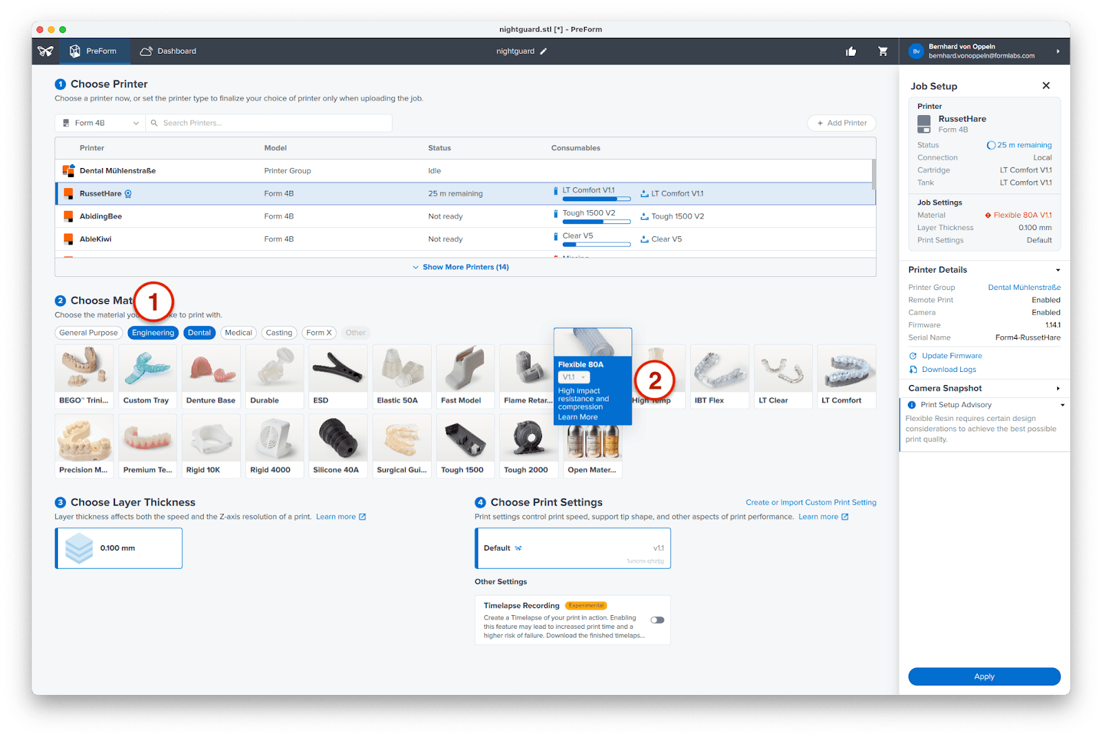The width and height of the screenshot is (1102, 737).
Task: Close the Job Setup panel
Action: (1046, 85)
